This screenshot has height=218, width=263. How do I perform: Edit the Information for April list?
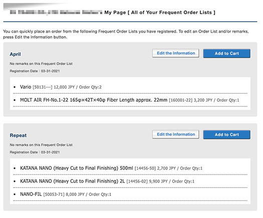pos(176,53)
